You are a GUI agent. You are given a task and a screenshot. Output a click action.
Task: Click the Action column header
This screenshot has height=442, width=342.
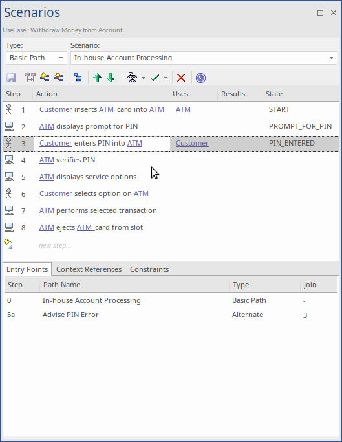pos(101,94)
